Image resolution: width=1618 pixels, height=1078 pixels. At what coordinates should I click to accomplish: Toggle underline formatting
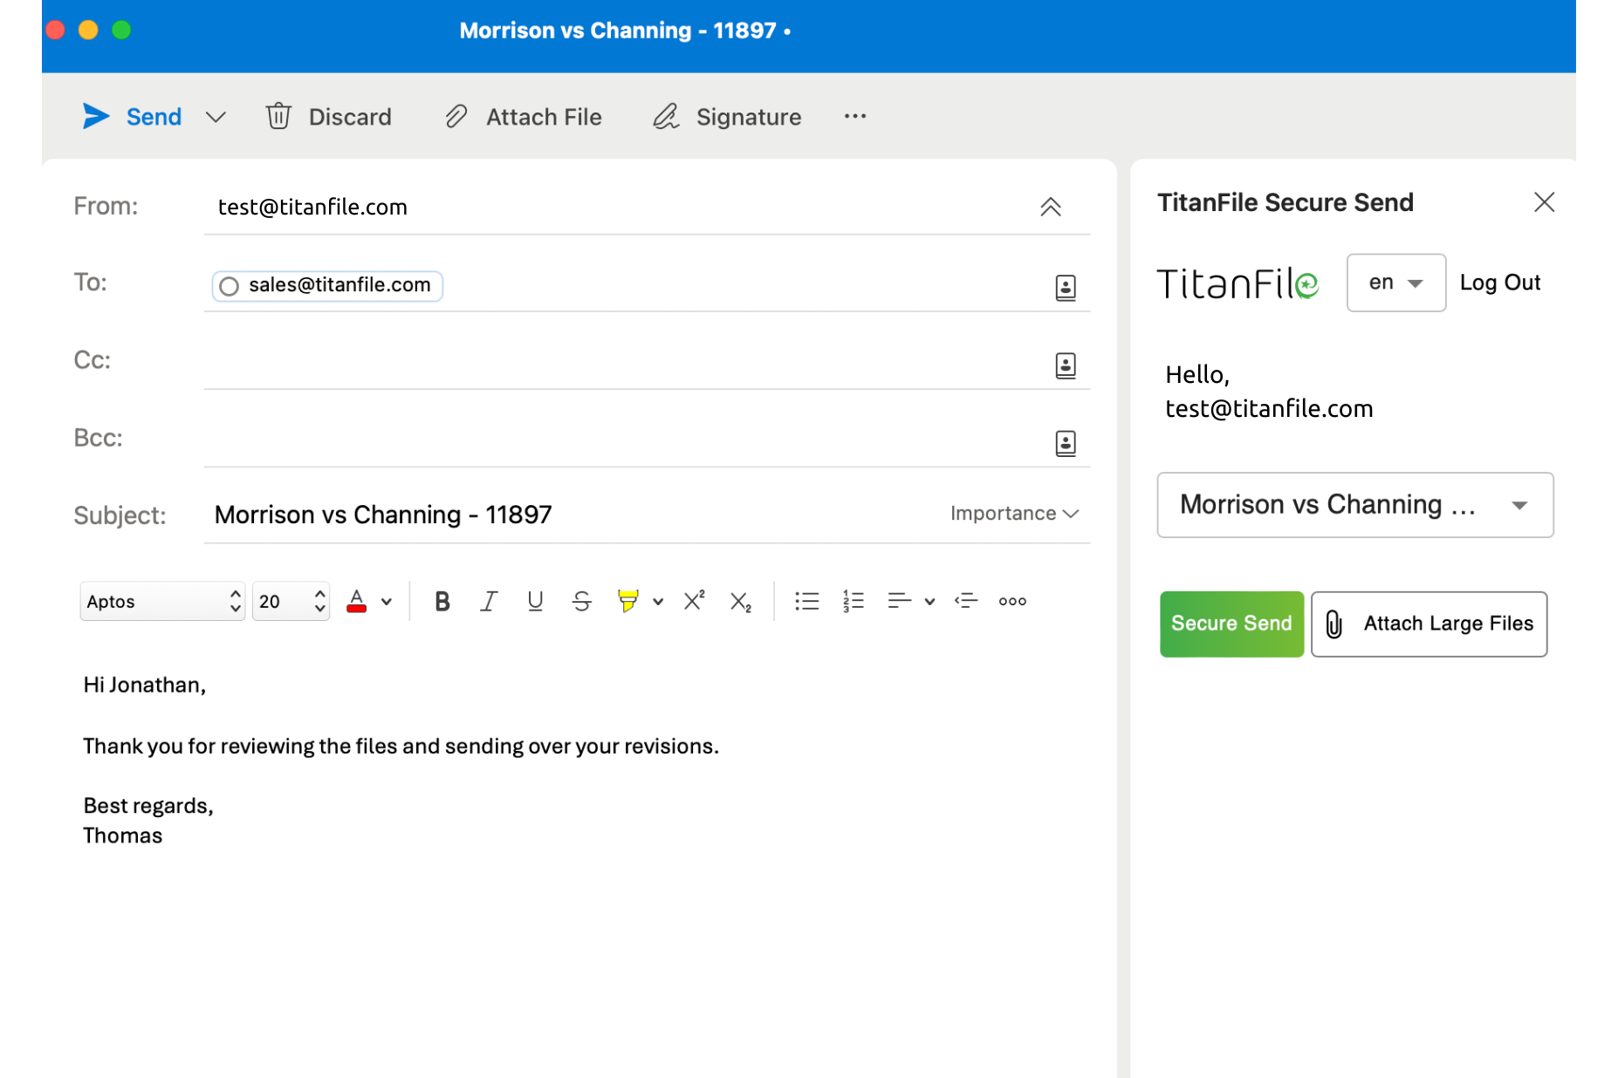coord(535,601)
